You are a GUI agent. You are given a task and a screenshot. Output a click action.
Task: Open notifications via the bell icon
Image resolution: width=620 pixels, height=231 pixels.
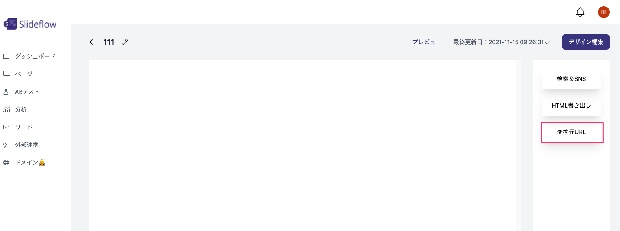(x=580, y=12)
